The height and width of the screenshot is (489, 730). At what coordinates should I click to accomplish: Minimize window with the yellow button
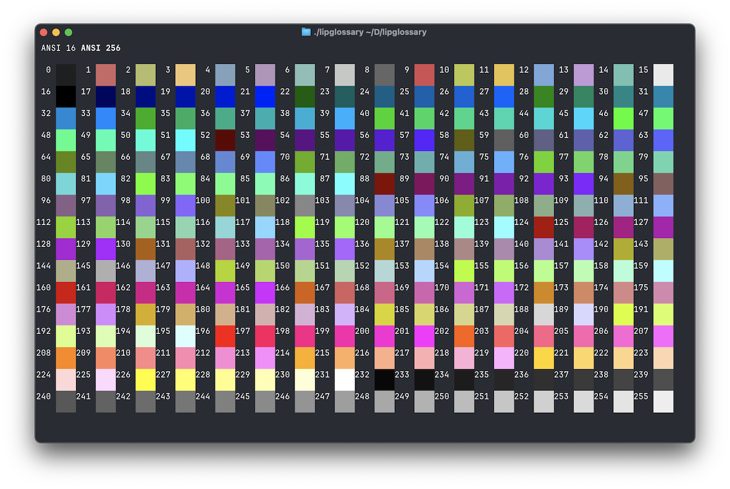[56, 32]
